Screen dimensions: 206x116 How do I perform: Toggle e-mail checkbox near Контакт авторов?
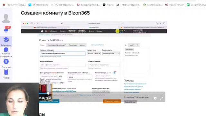tap(115, 73)
